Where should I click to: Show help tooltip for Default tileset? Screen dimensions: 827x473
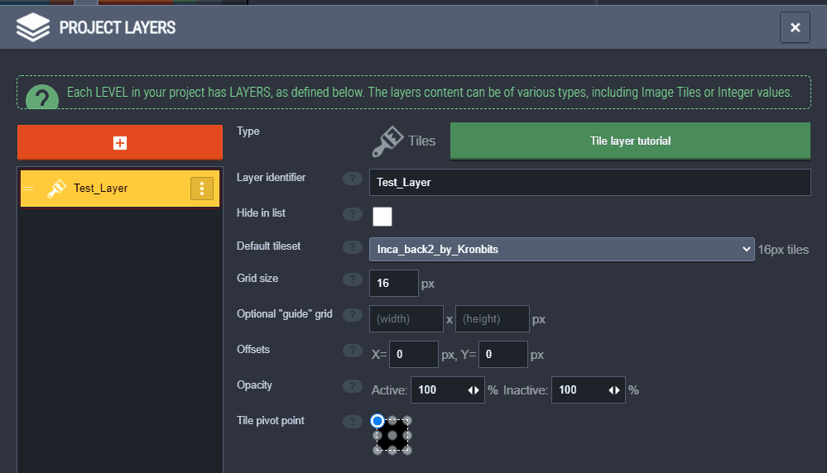click(x=353, y=246)
